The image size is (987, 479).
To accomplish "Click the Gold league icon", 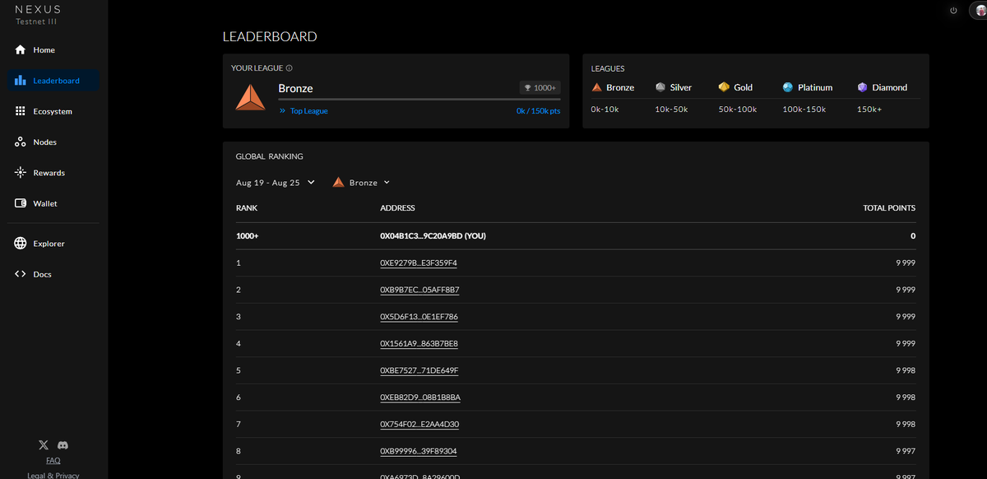I will [x=724, y=87].
